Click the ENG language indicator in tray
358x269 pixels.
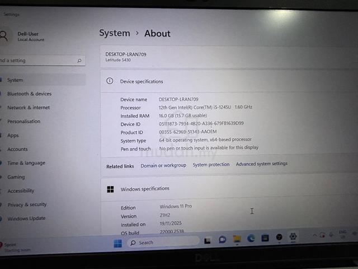click(x=343, y=234)
